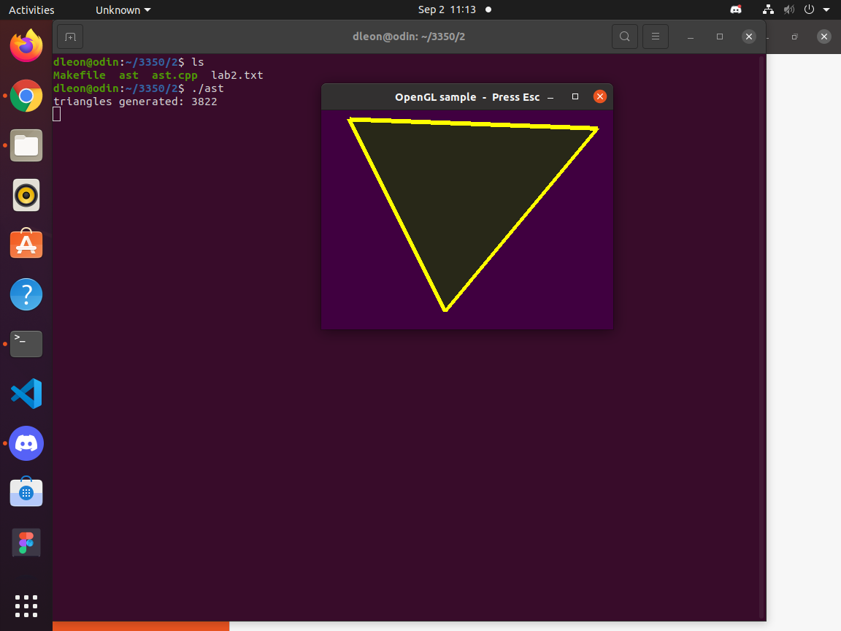Viewport: 841px width, 631px height.
Task: Click the OpenGL sample title bar
Action: [466, 96]
